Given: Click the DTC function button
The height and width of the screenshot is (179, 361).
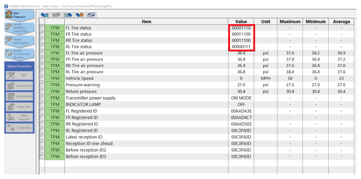Looking at the screenshot, I should [x=19, y=76].
